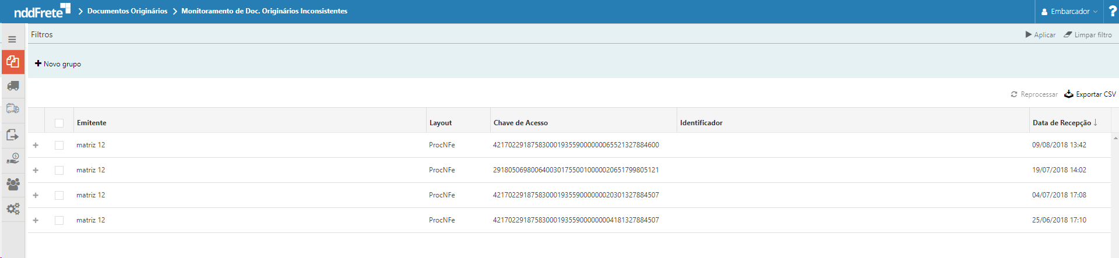This screenshot has height=258, width=1119.
Task: Expand the row dated 04/07/2018 17:08
Action: [36, 195]
